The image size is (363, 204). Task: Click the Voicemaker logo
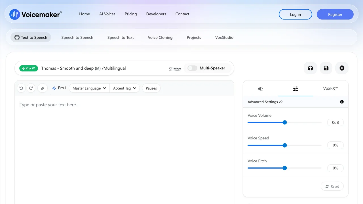[x=35, y=14]
